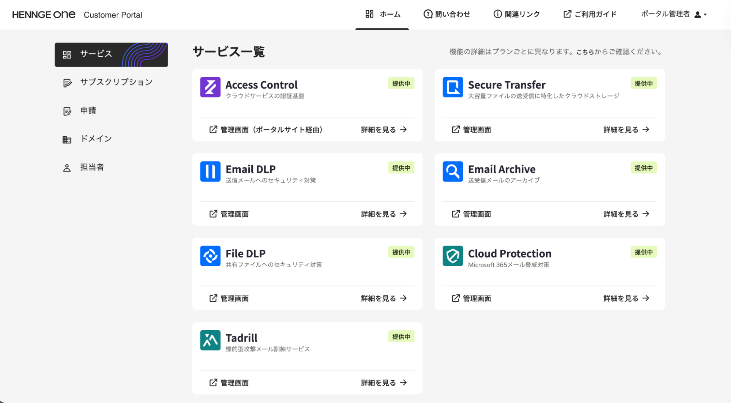Switch to the ホーム tab
This screenshot has width=731, height=403.
coord(383,14)
